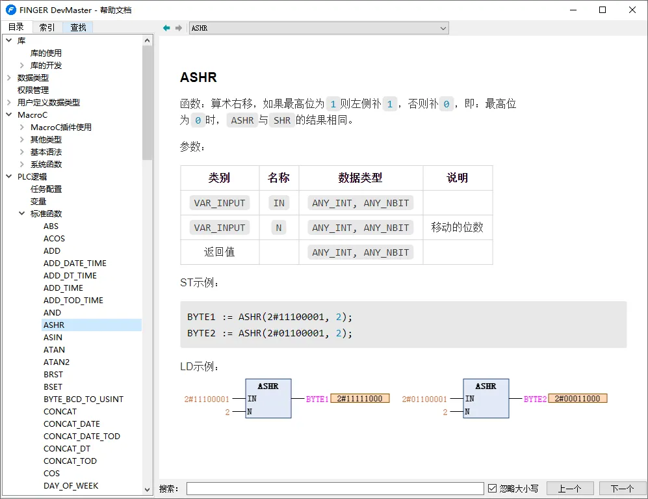
Task: Select ASIN in the tree
Action: tap(53, 337)
